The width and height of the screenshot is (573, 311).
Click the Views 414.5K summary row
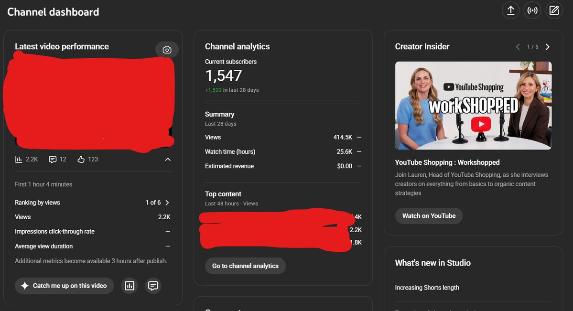pyautogui.click(x=283, y=138)
